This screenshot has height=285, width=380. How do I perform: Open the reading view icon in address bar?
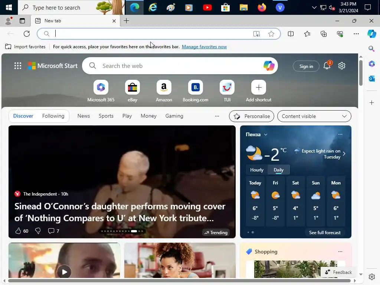256,34
